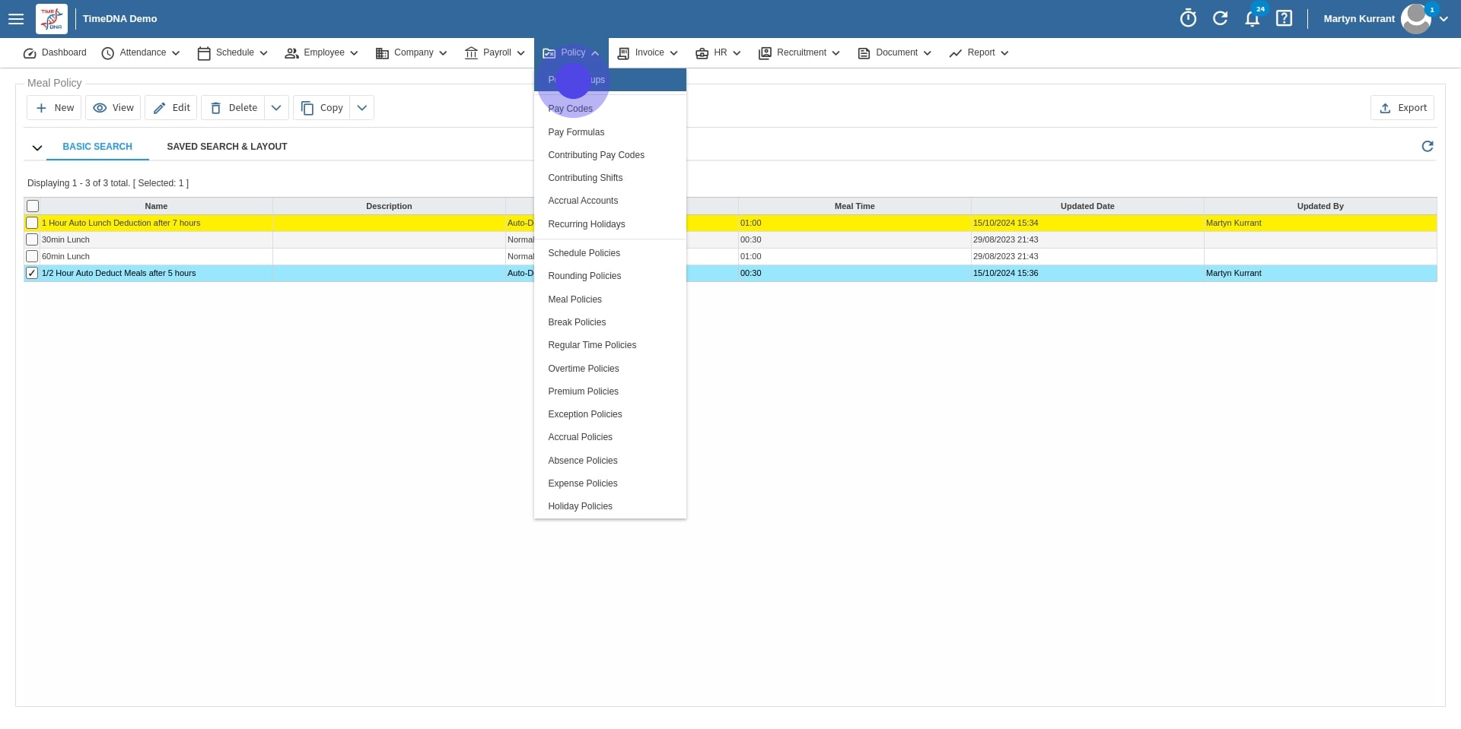Toggle the select-all checkbox in table header
Screen dimensions: 1461x729
[33, 206]
